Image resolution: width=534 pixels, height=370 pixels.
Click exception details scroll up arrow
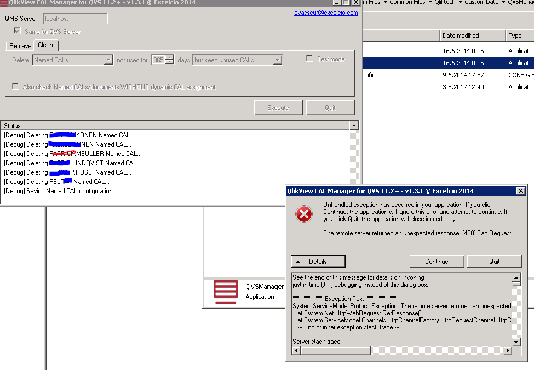click(516, 277)
